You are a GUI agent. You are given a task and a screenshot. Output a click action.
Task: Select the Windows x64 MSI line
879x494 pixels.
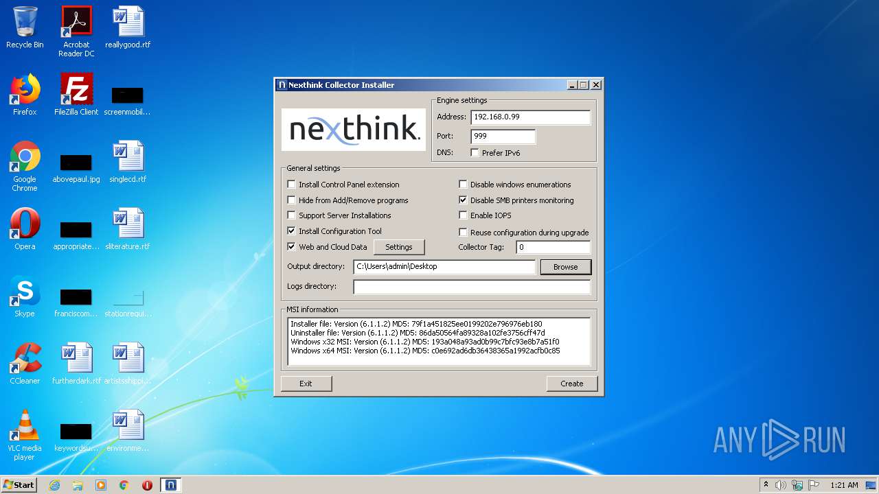[x=425, y=351]
